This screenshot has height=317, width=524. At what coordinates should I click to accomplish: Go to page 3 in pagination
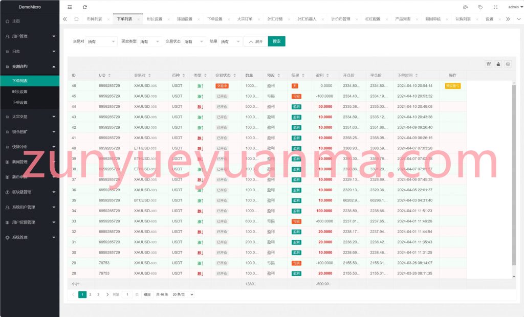tap(98, 295)
